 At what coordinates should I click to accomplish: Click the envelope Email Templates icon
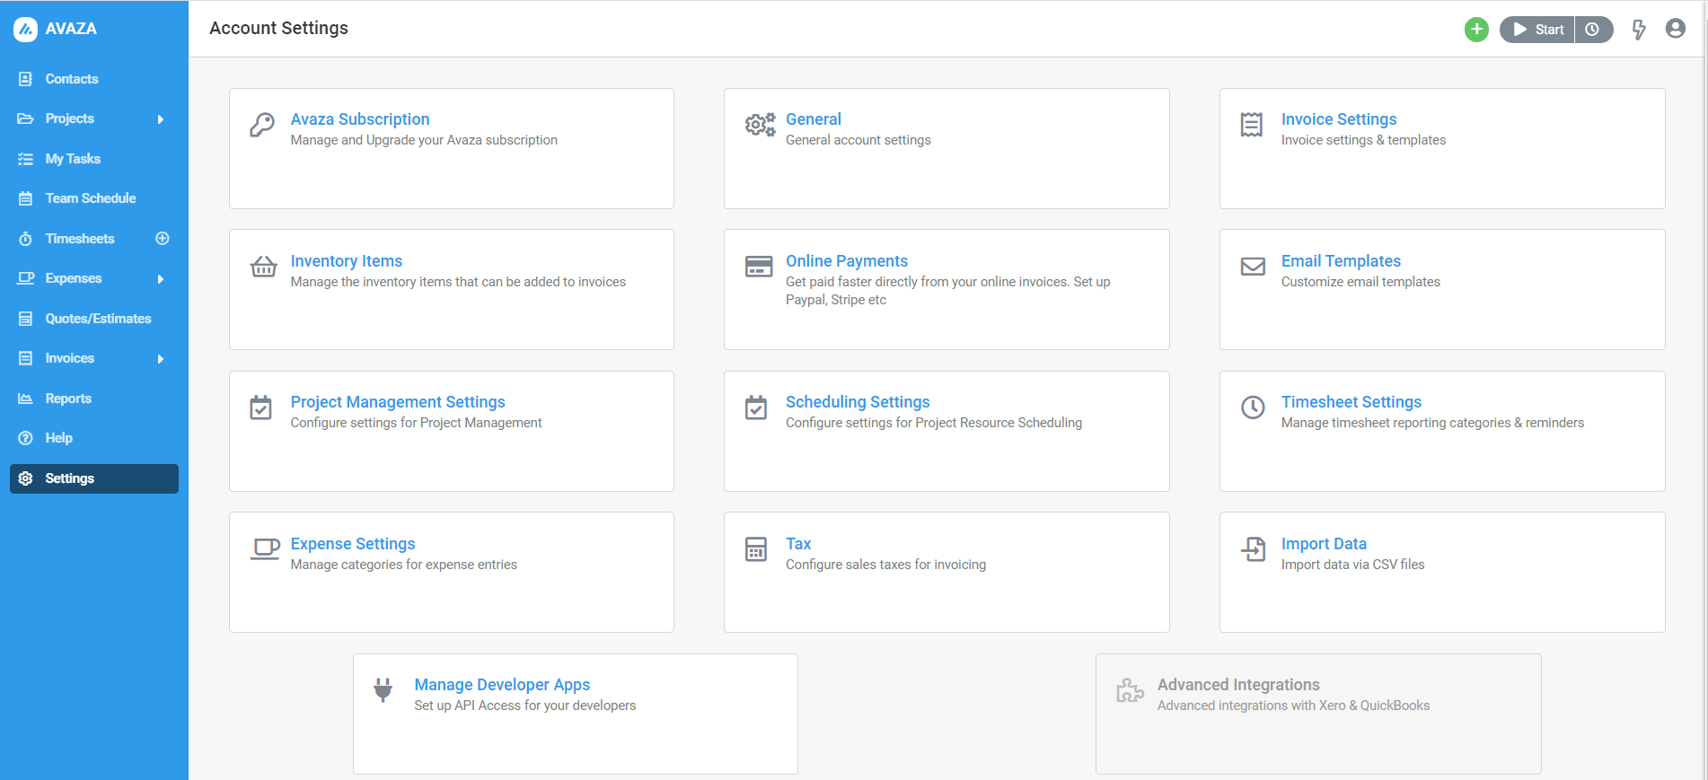pyautogui.click(x=1253, y=267)
